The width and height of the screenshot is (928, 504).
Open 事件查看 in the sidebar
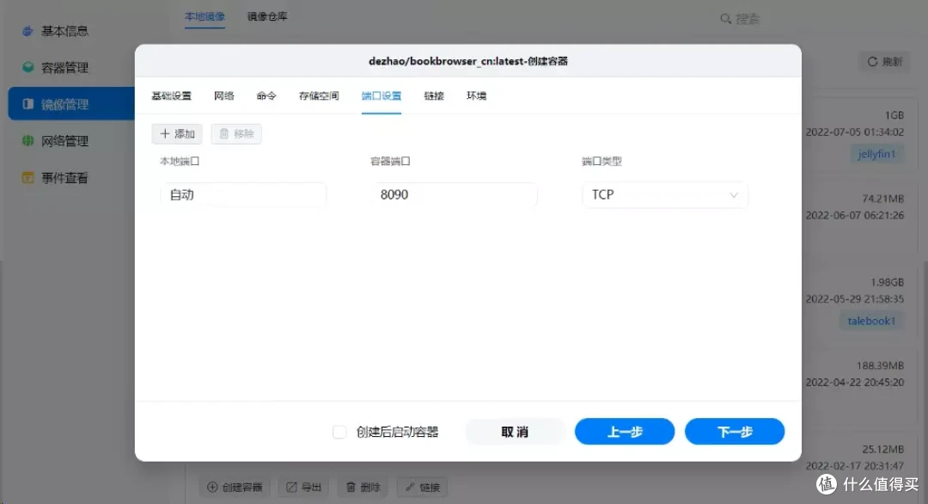coord(65,178)
